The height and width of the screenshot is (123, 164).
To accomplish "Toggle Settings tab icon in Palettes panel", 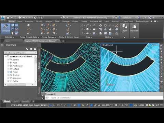I will (x=16, y=25).
